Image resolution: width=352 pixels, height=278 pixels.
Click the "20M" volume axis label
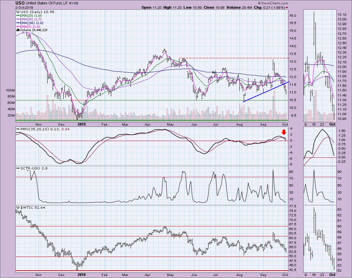pyautogui.click(x=11, y=116)
